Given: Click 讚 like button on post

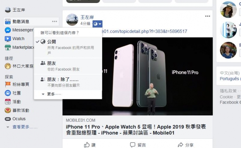Looking at the screenshot, I should (90, 145).
